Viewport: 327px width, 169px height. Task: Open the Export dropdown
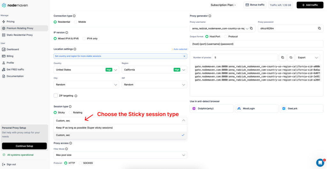click(x=308, y=58)
